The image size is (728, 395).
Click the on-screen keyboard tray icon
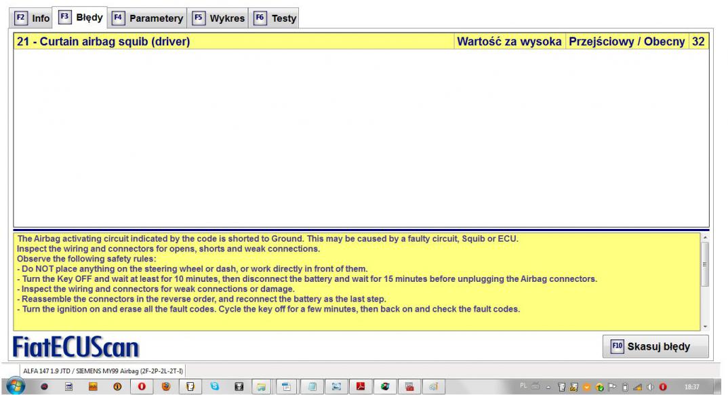[535, 386]
